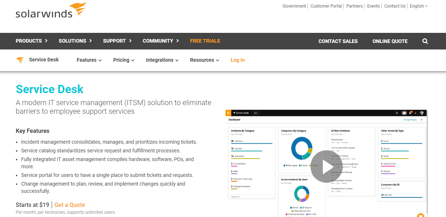Open the Events link
Image resolution: width=446 pixels, height=217 pixels.
(373, 6)
